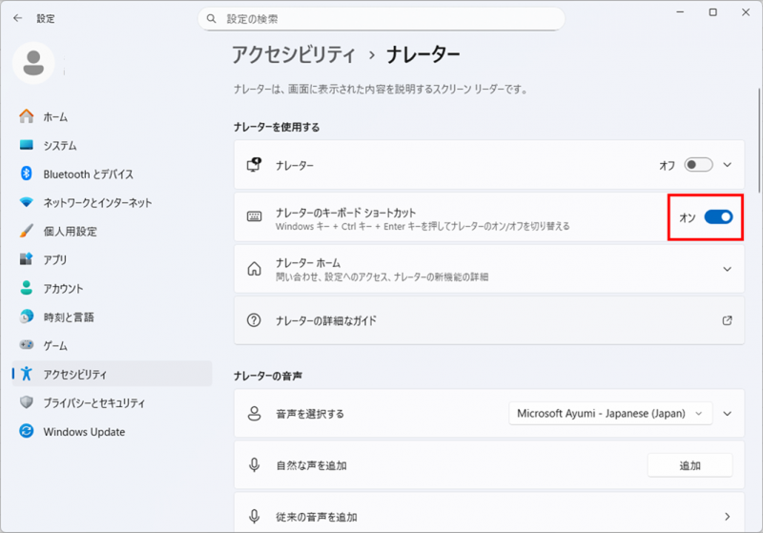Select アプリ in the navigation menu

click(x=55, y=260)
